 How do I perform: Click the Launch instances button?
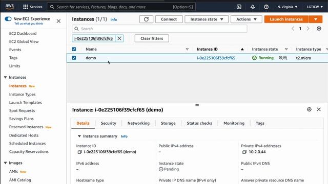(286, 19)
